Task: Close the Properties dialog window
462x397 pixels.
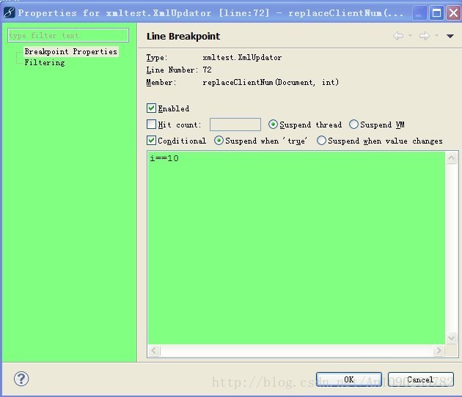Action: [x=453, y=13]
